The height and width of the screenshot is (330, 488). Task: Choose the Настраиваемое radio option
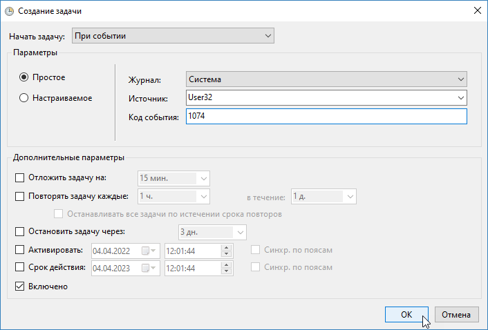(24, 98)
